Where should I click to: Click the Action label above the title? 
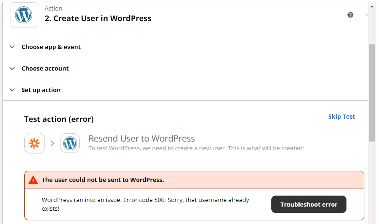tap(54, 8)
